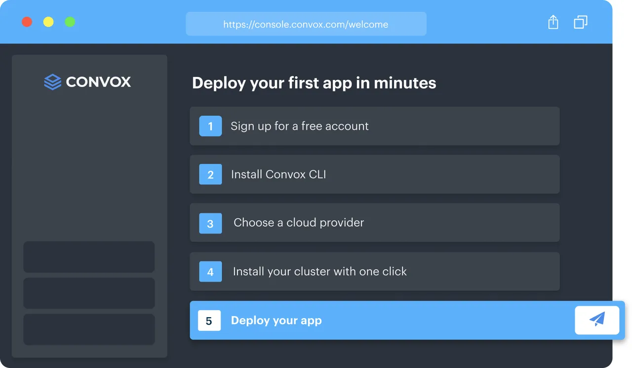Click the number 4 step badge

(x=210, y=272)
